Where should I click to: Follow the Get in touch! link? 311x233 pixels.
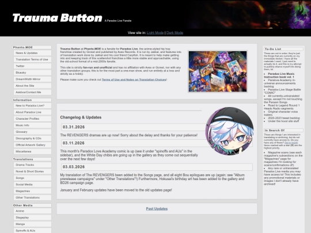pos(291,143)
